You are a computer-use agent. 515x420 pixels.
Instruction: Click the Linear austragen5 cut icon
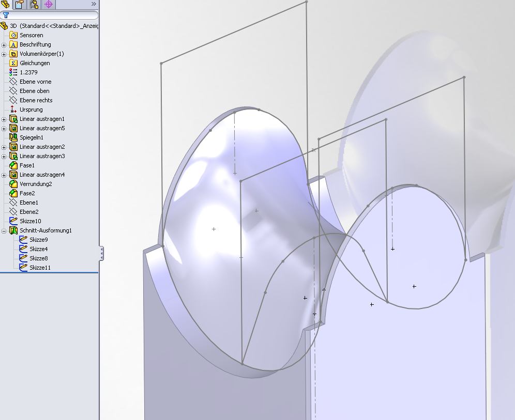pyautogui.click(x=13, y=128)
